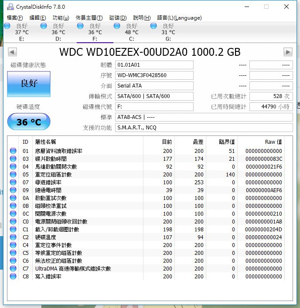Open the 語言(L)(Language) menu
Viewport: 300px width, 308px height.
tap(179, 18)
